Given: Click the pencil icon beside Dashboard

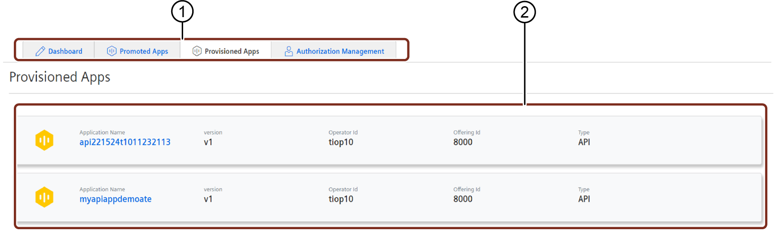Looking at the screenshot, I should [x=41, y=51].
